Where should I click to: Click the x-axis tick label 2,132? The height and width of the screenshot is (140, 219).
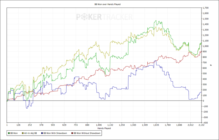point(201,125)
